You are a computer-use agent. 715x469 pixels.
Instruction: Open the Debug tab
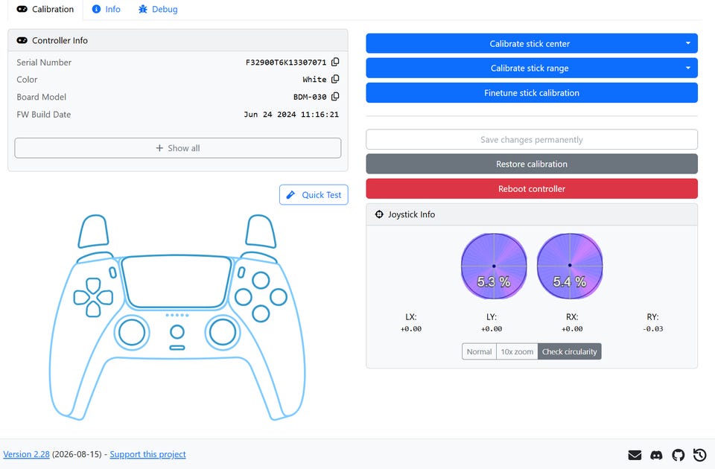(158, 10)
